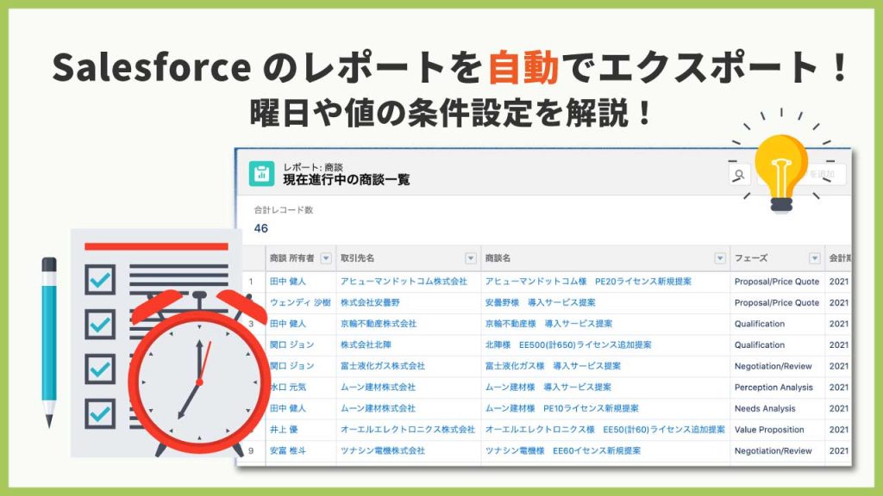Open opportunity ムーン建材様 PE10ライセンス新規提案
This screenshot has height=496, width=883.
tap(561, 409)
